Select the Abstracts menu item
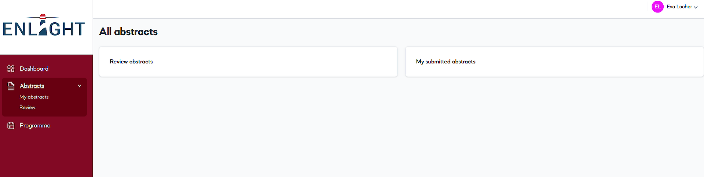704x177 pixels. point(32,86)
